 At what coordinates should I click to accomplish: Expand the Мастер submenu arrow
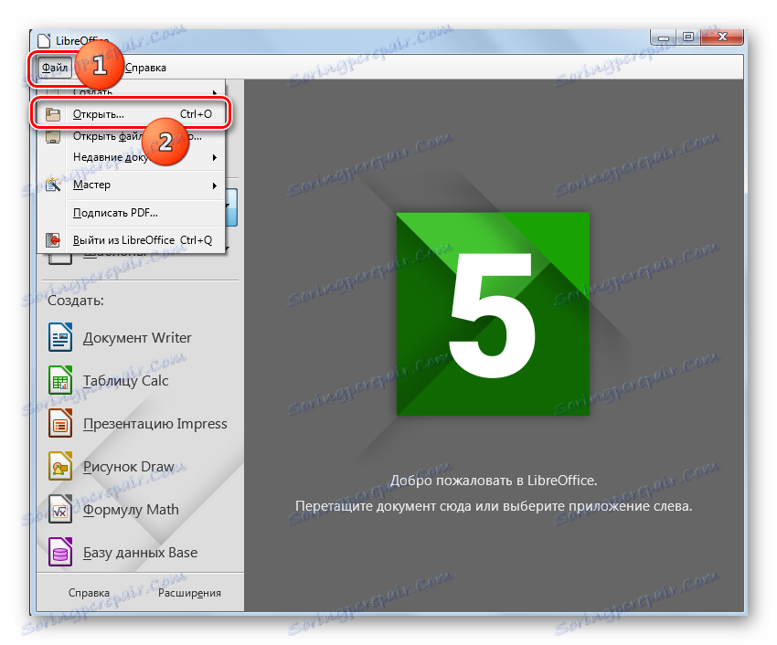(x=215, y=185)
